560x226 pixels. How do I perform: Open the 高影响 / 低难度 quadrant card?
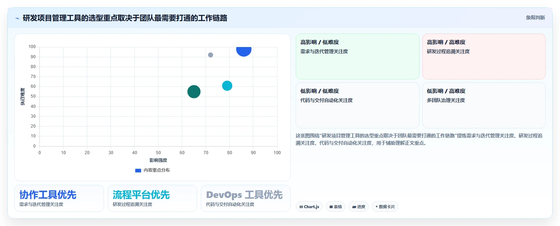[x=357, y=56]
